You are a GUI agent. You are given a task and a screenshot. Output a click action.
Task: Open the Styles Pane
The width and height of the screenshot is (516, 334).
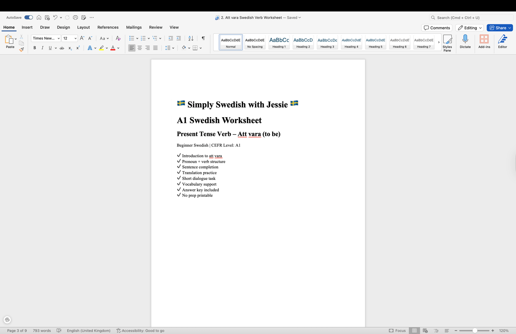447,43
